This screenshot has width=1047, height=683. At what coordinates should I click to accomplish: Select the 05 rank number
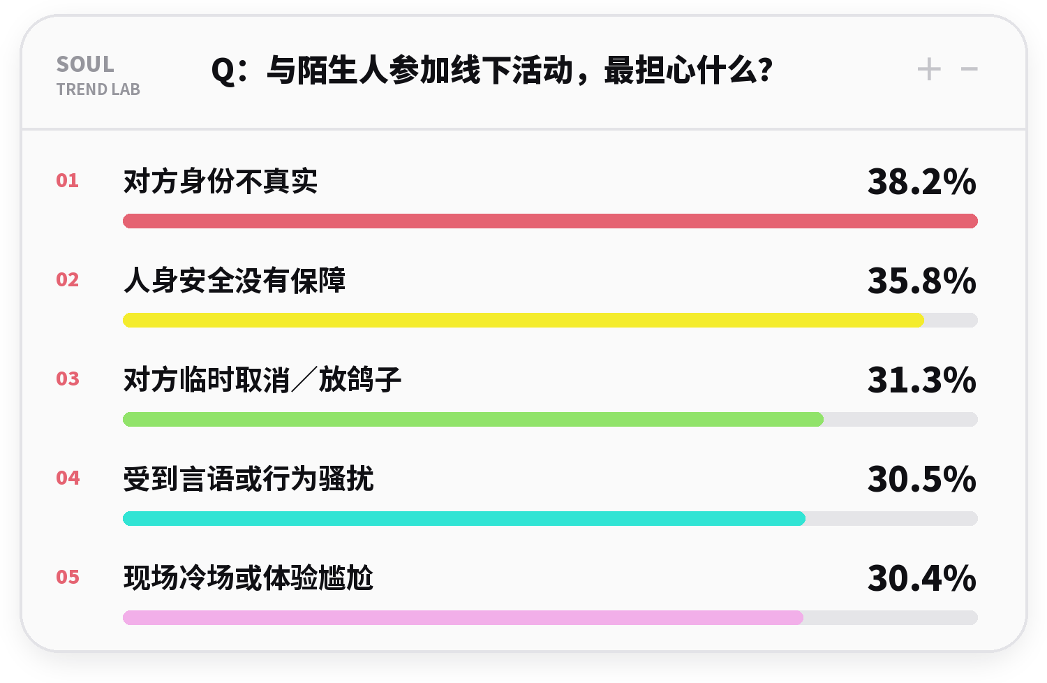tap(68, 577)
